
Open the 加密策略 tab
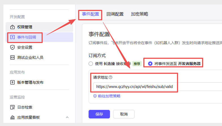[139, 14]
